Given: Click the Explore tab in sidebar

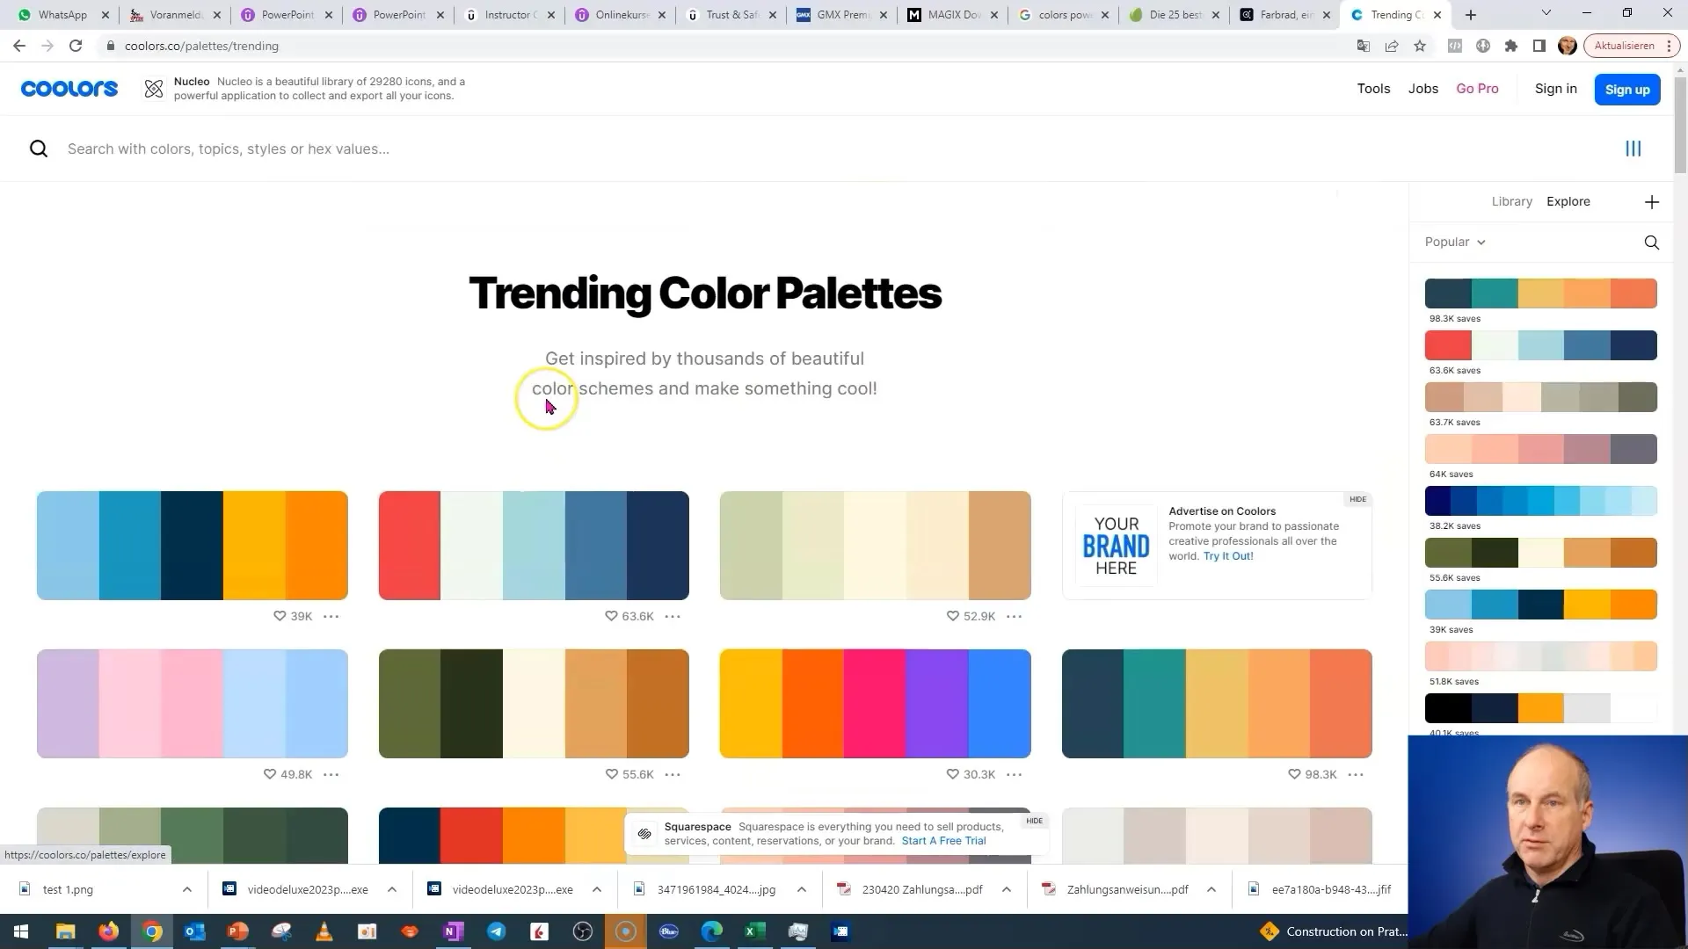Looking at the screenshot, I should [x=1568, y=200].
